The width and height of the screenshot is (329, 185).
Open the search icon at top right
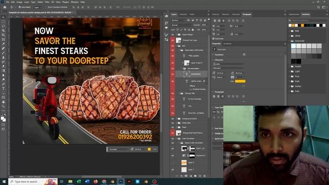(318, 7)
